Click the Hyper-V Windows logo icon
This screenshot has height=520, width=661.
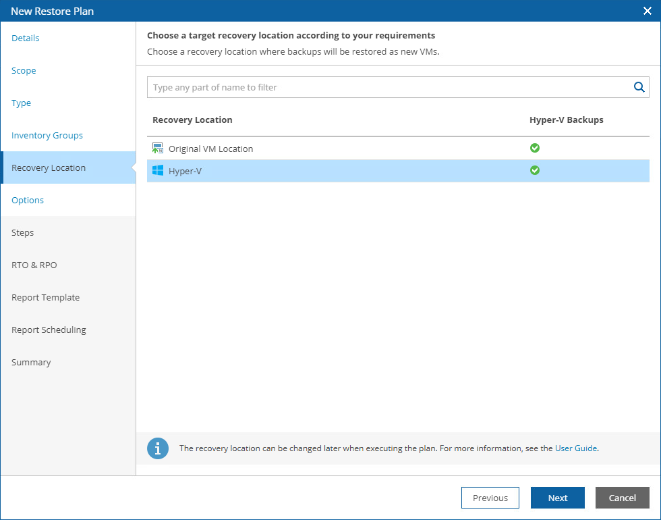(x=158, y=171)
